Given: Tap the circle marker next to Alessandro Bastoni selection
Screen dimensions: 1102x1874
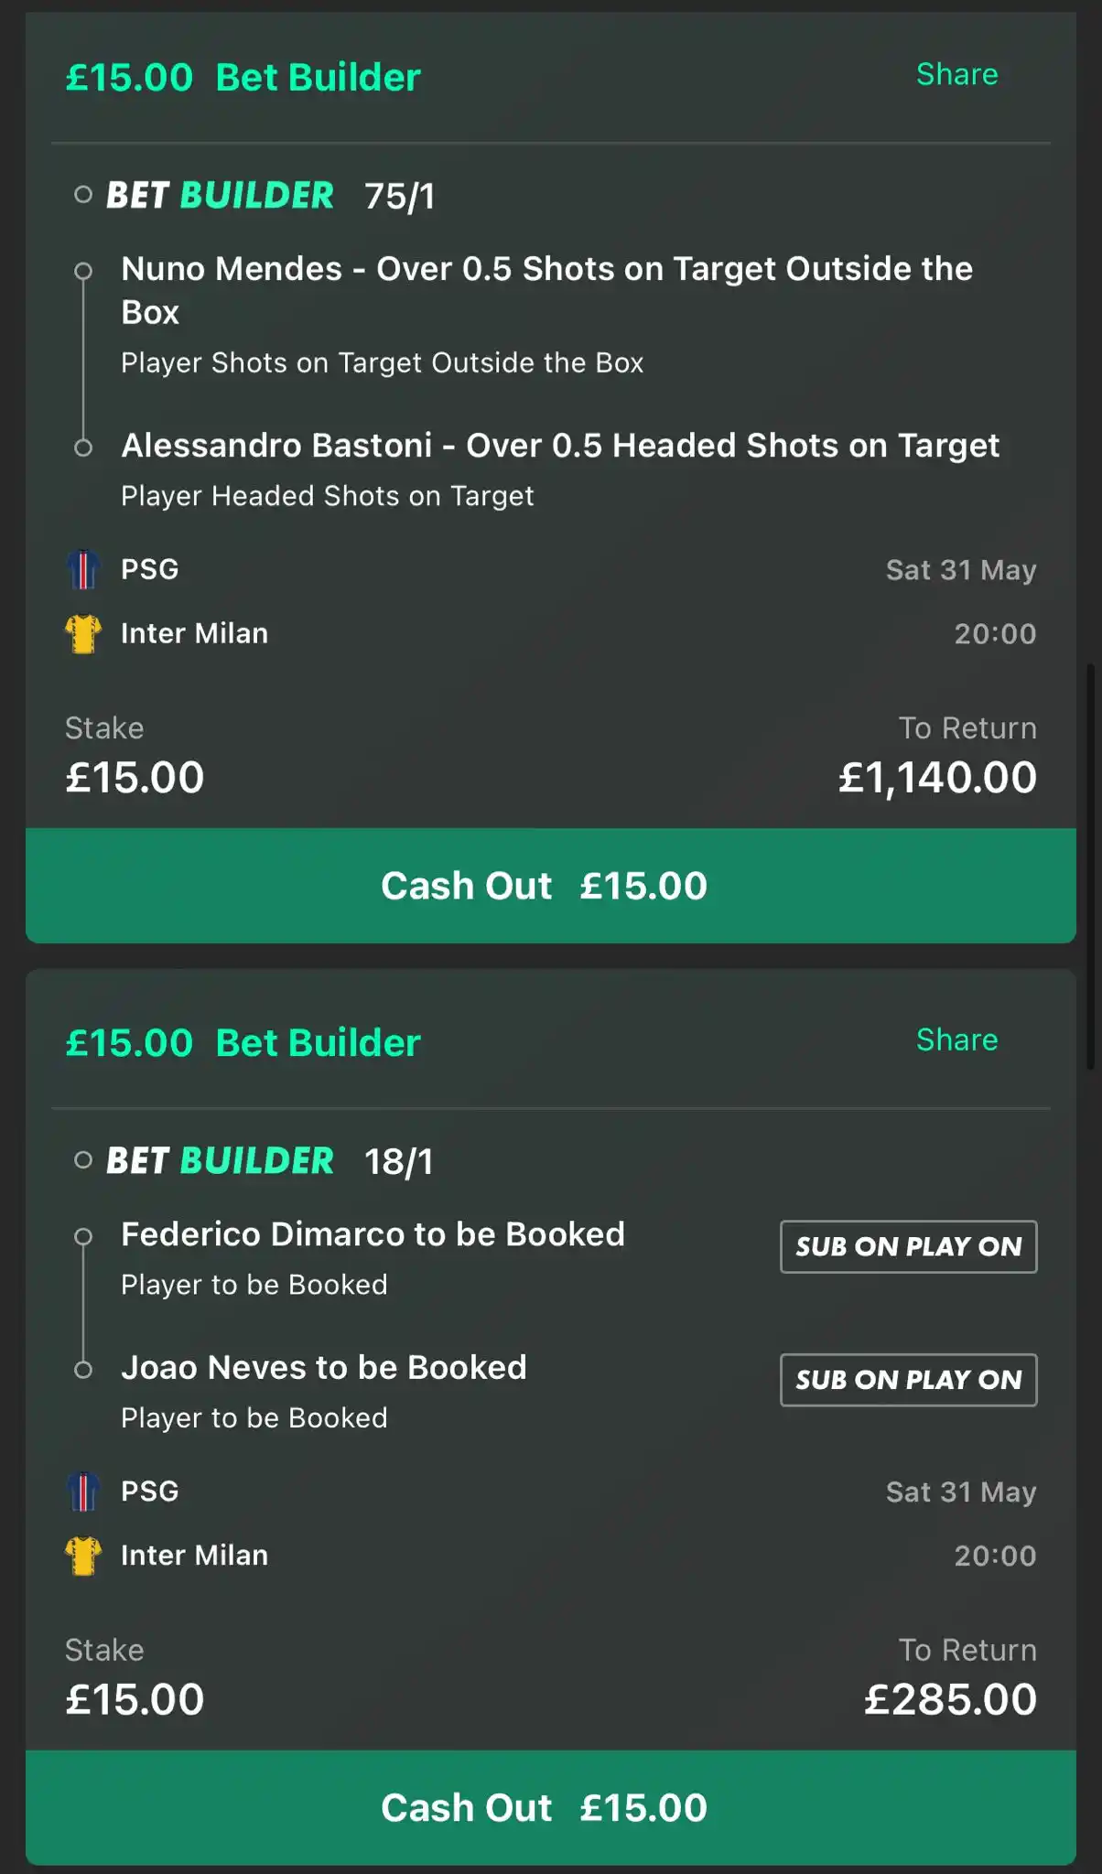Looking at the screenshot, I should (x=83, y=447).
